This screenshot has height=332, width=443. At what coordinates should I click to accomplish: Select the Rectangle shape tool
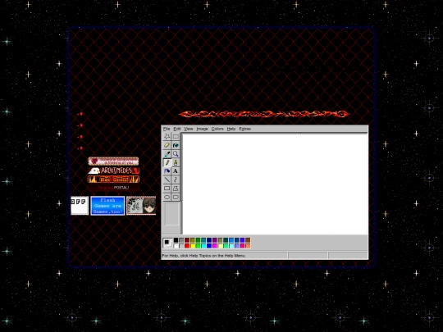pyautogui.click(x=167, y=189)
